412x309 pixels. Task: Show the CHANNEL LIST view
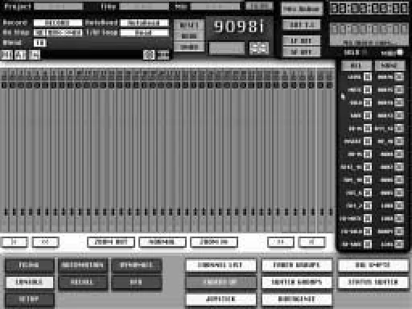pos(220,266)
